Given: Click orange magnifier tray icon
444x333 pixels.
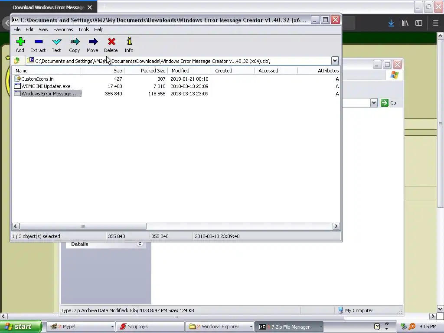Looking at the screenshot, I should (x=412, y=327).
